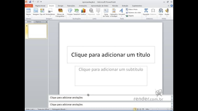Zoom in with the plus button
This screenshot has width=198, height=111.
pos(168,109)
